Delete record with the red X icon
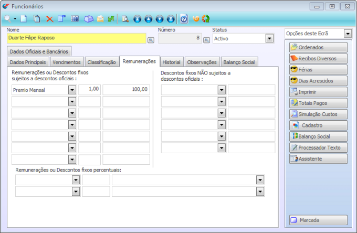 pos(50,19)
